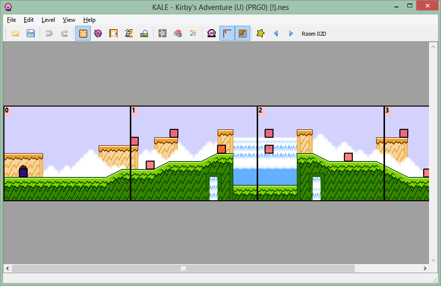The width and height of the screenshot is (441, 286).
Task: Click the colored 3D blocks toolbar icon
Action: [x=178, y=34]
